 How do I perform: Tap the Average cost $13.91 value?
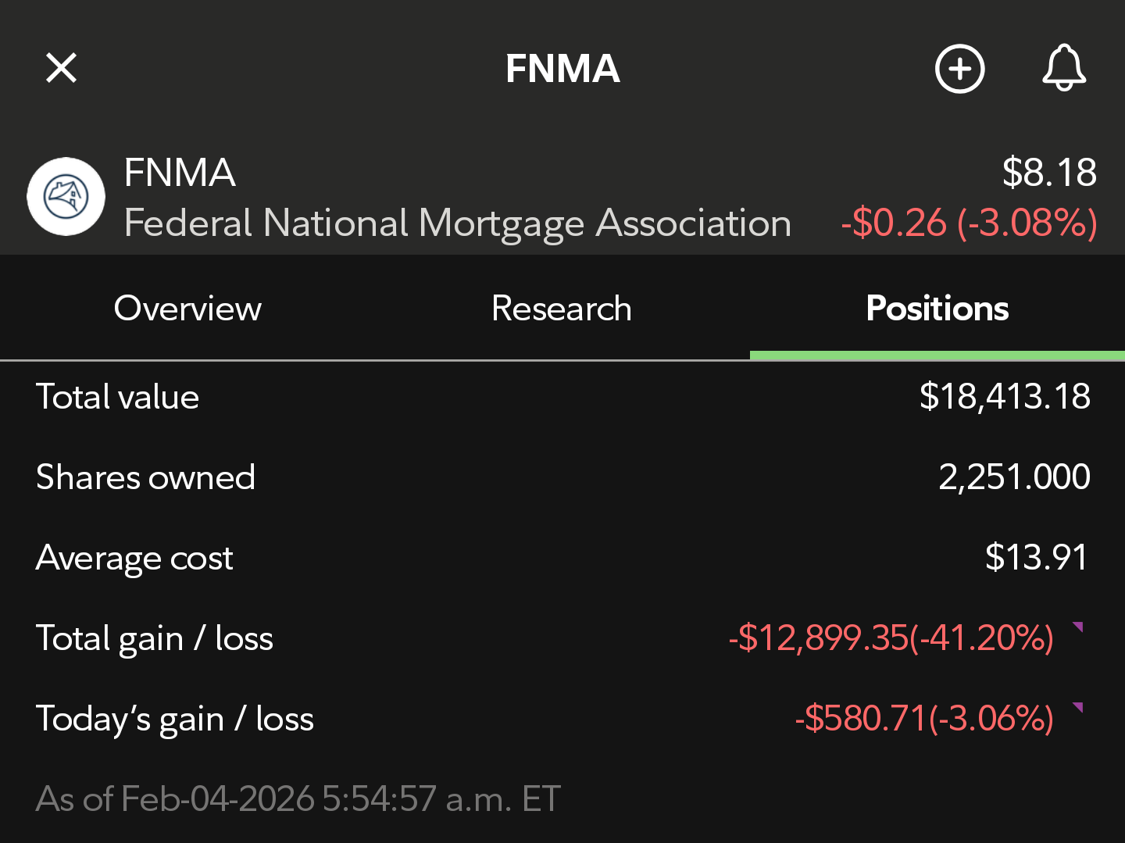(1035, 557)
